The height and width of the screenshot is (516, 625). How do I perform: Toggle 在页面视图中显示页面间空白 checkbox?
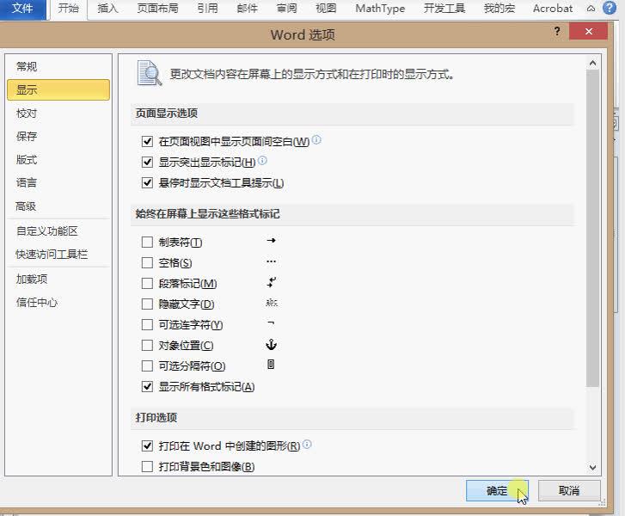(147, 142)
